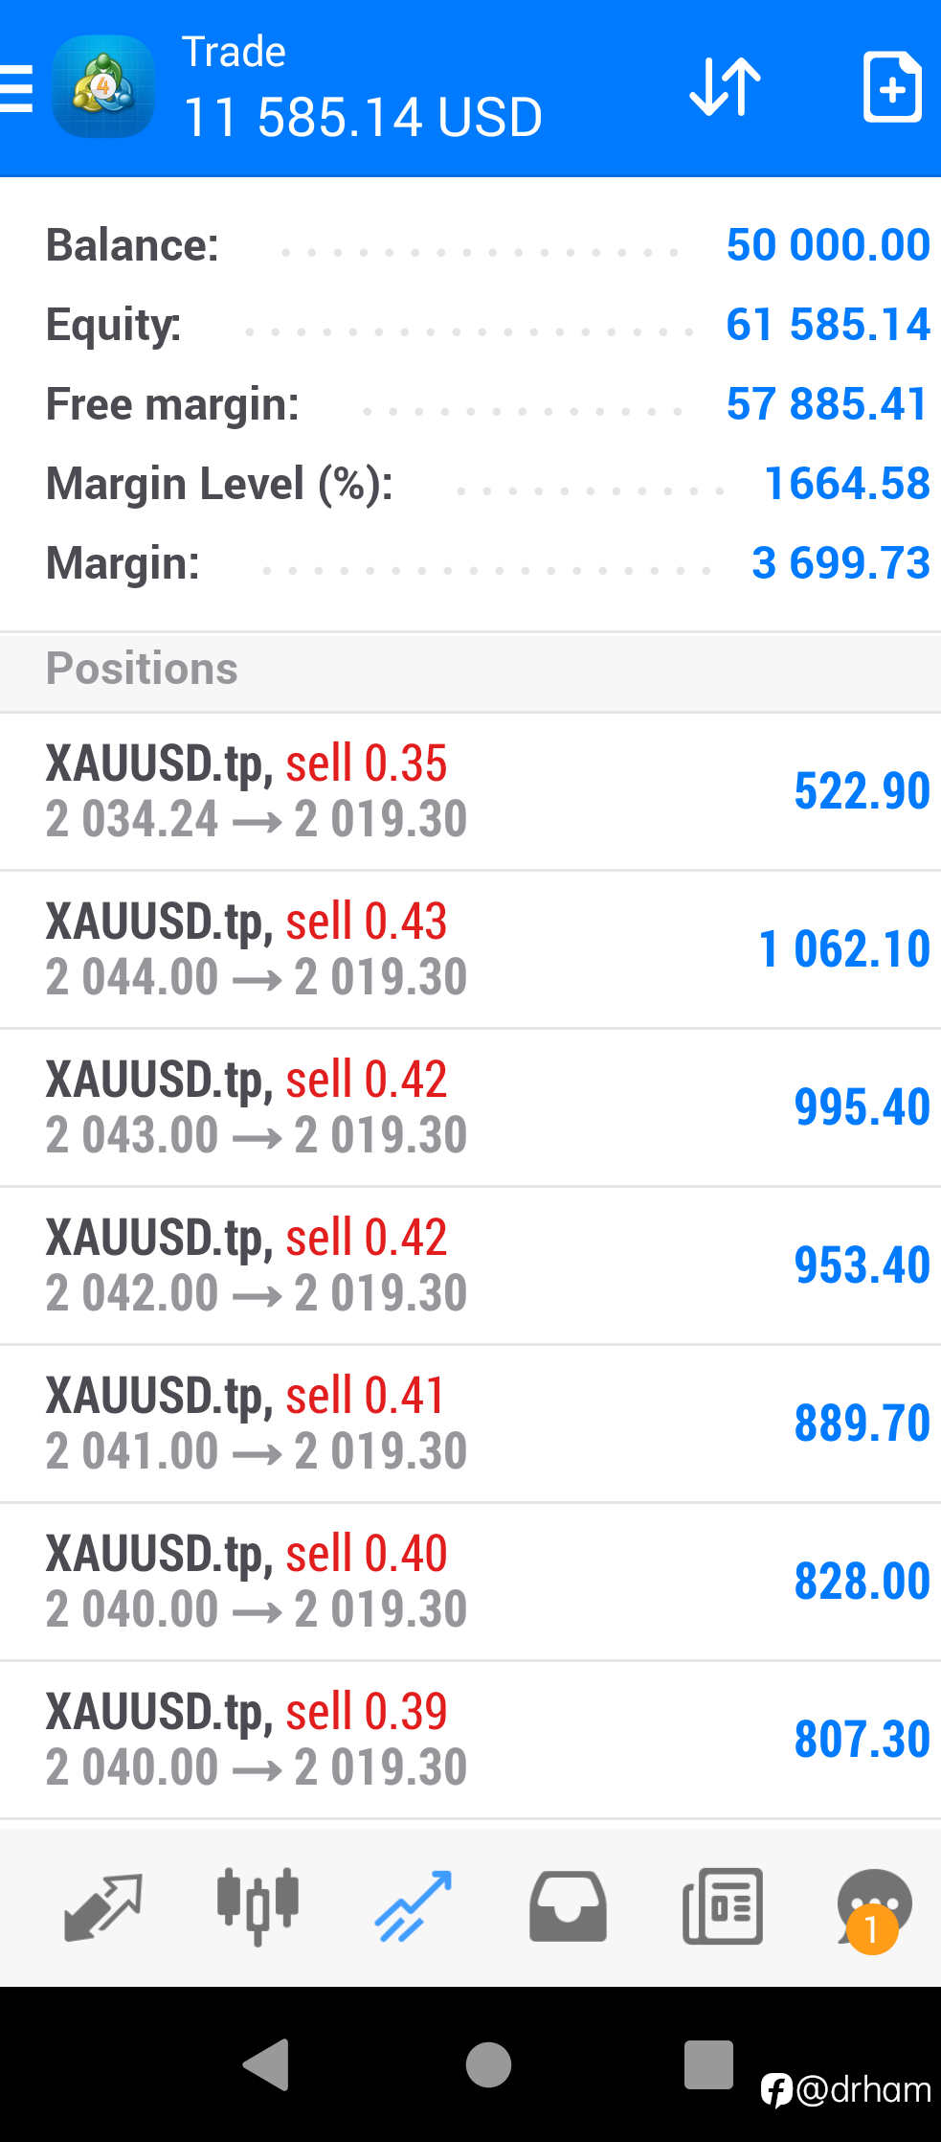Tap the Android back navigation button
Image resolution: width=941 pixels, height=2142 pixels.
pos(267,2063)
